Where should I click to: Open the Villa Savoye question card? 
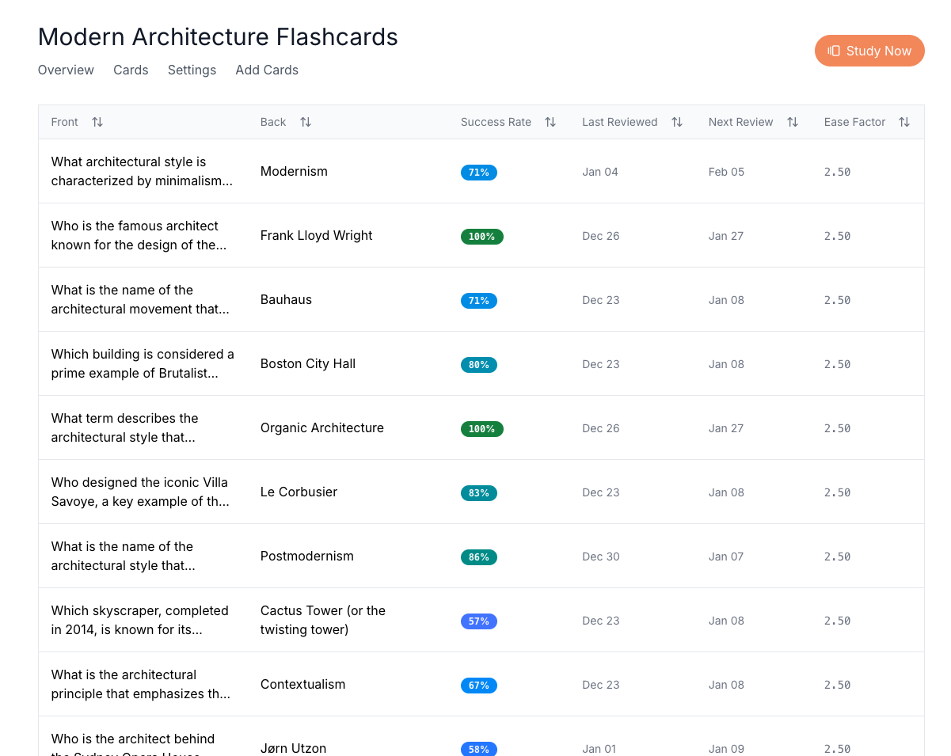click(139, 492)
